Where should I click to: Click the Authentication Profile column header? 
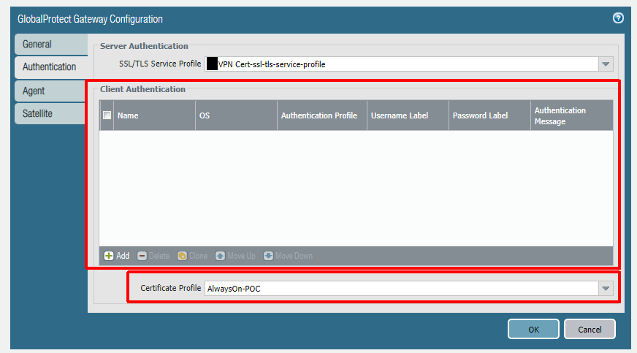tap(322, 115)
